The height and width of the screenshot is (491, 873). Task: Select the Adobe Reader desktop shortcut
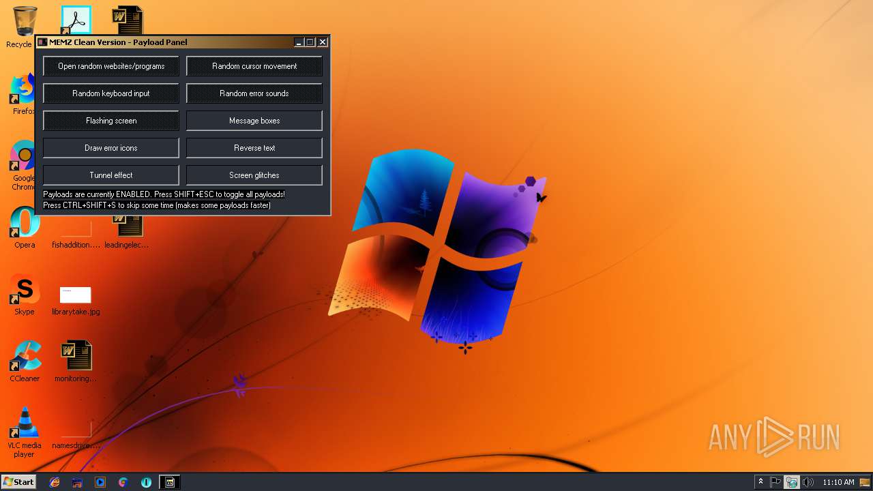(76, 20)
